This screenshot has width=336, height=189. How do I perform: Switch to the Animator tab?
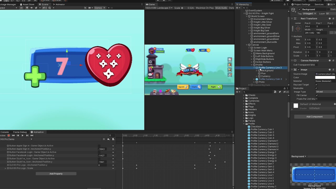(x=59, y=4)
